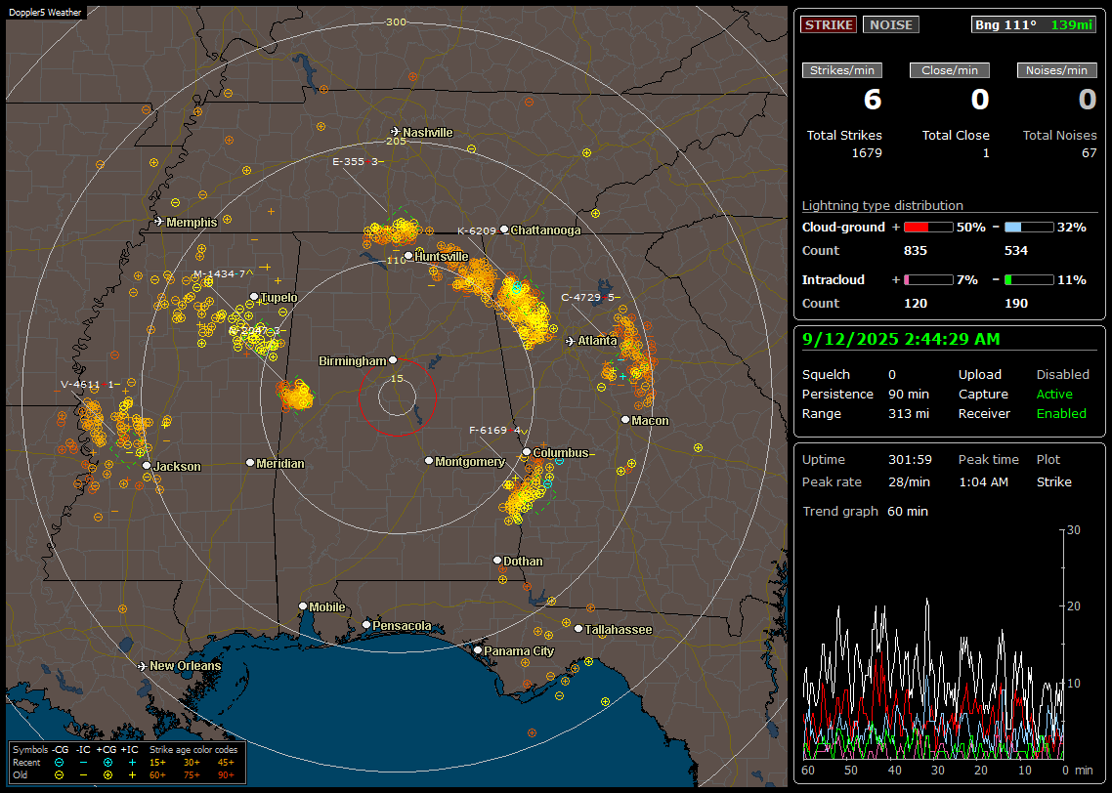1112x793 pixels.
Task: Click the Upload Disabled status
Action: click(x=1062, y=374)
